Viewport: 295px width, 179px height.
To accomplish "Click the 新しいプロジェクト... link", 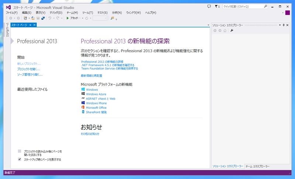I will pyautogui.click(x=29, y=64).
